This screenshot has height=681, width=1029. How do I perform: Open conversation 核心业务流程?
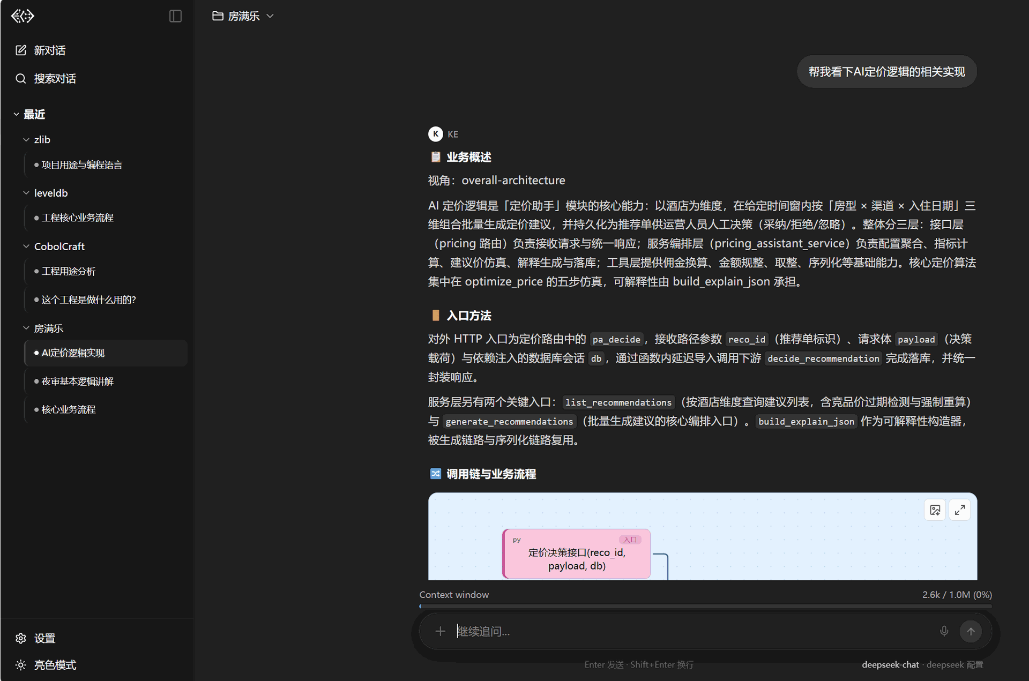pyautogui.click(x=106, y=409)
